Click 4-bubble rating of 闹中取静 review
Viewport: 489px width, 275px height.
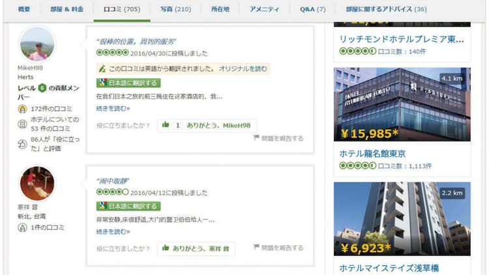tap(112, 192)
